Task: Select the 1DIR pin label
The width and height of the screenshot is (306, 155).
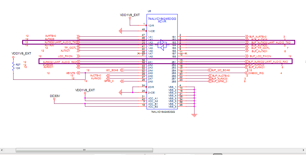Action: (151, 26)
